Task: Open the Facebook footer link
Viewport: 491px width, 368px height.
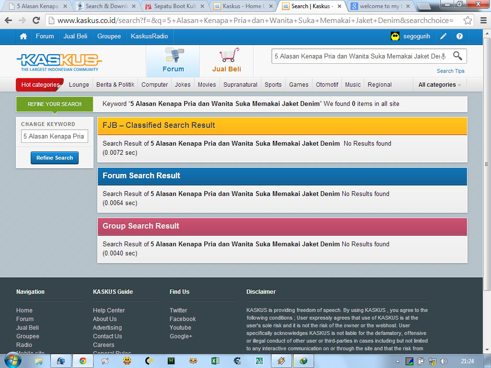Action: pos(183,319)
